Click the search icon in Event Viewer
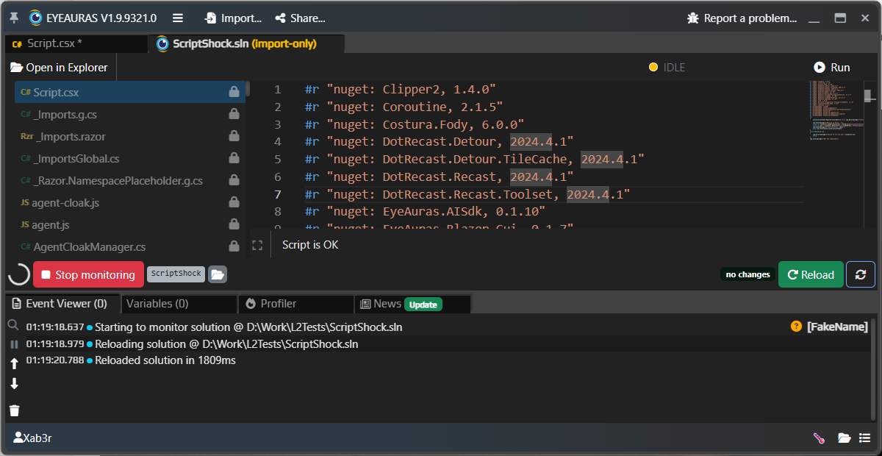The height and width of the screenshot is (456, 882). pyautogui.click(x=13, y=325)
